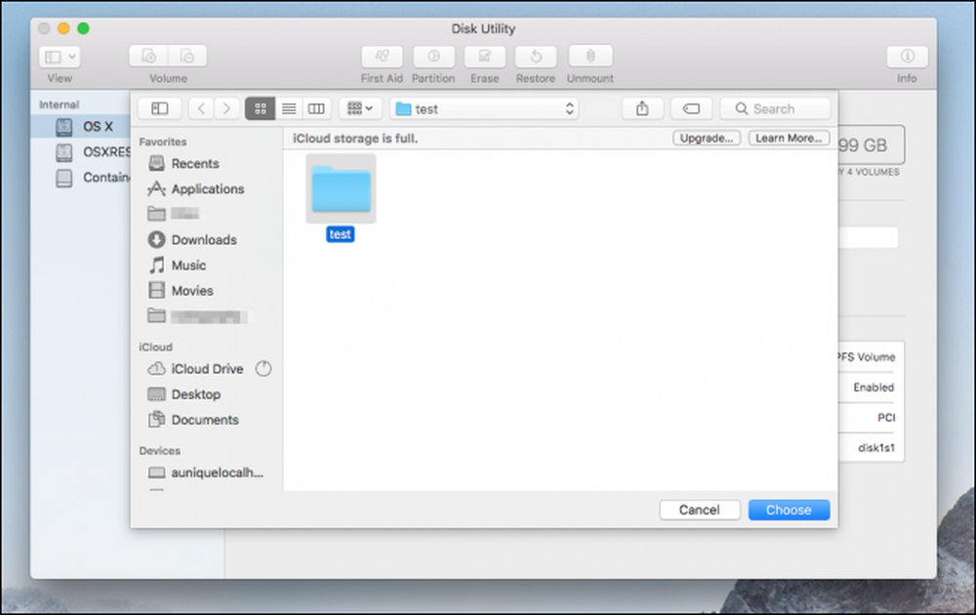This screenshot has width=976, height=615.
Task: Open the group-by arrangement dropdown
Action: (360, 109)
